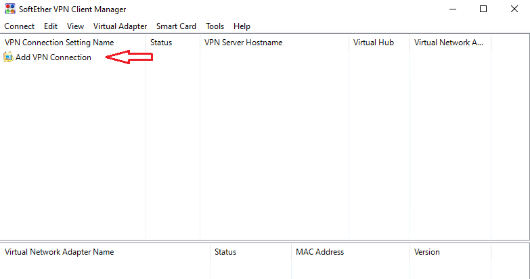Click the Virtual Network A... column header
Screen dimensions: 530x279
coord(450,43)
